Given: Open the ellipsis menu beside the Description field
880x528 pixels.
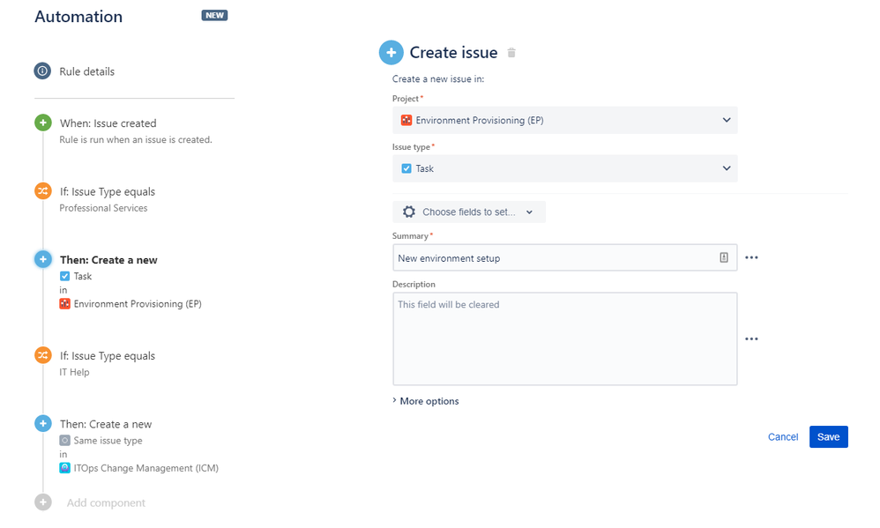Looking at the screenshot, I should 751,338.
